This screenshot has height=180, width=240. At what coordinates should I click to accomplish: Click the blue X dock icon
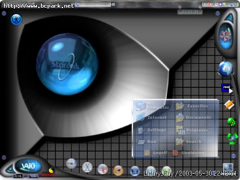[x=87, y=168]
